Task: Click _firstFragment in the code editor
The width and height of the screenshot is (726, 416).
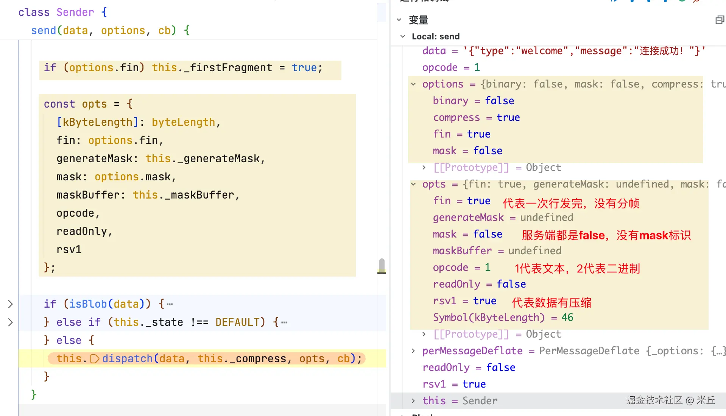Action: point(228,68)
